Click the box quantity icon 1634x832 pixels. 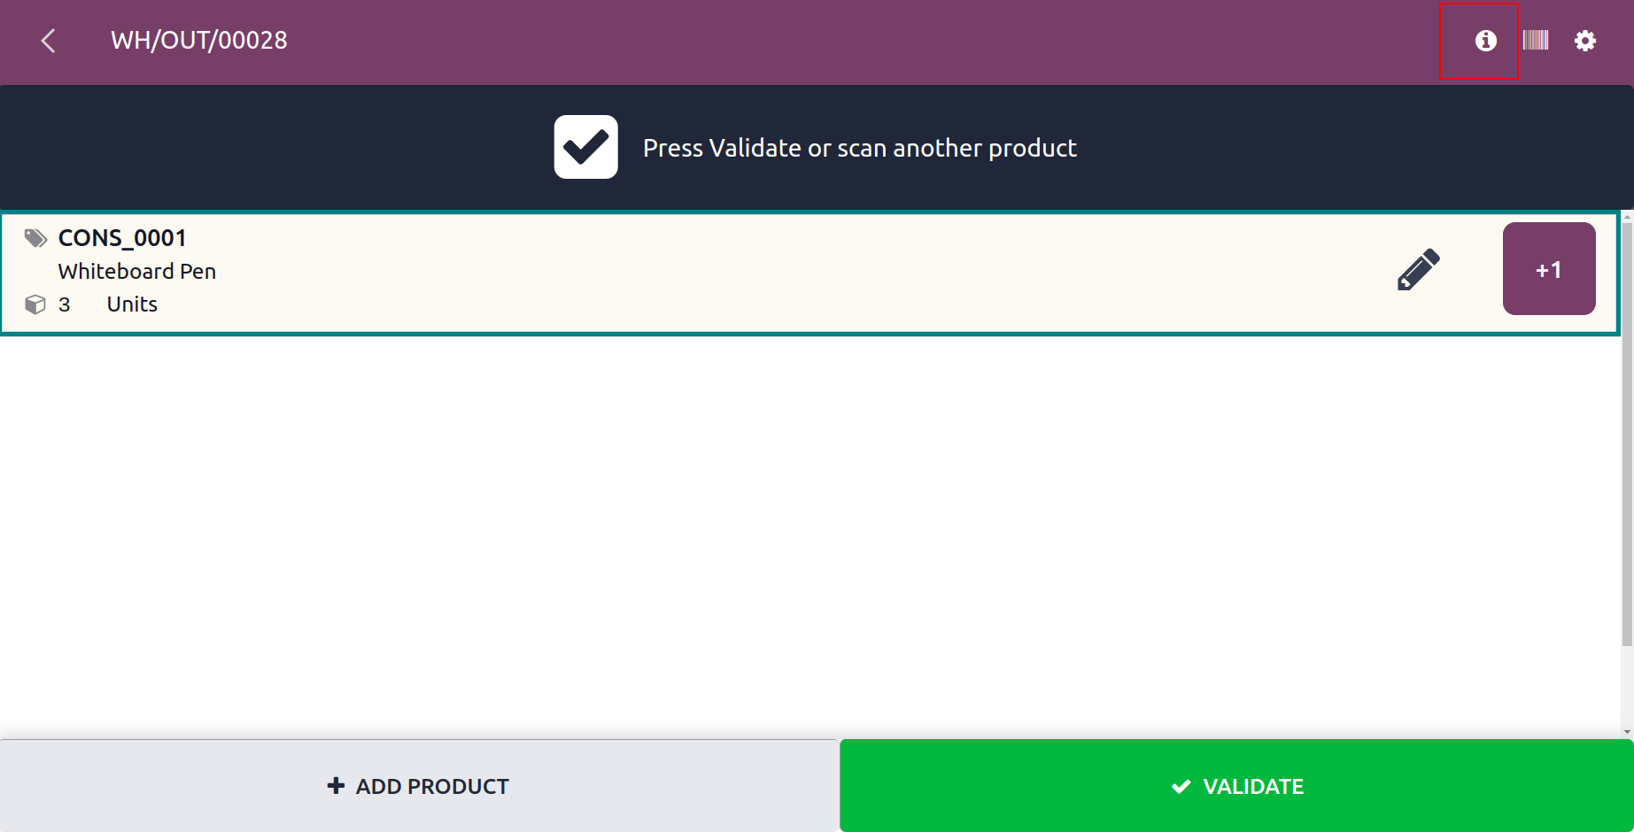[35, 304]
